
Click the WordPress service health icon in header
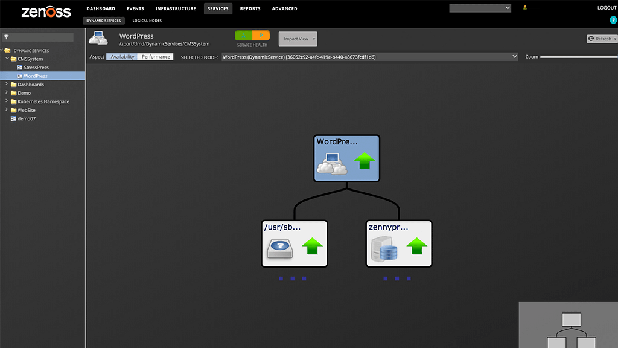(252, 37)
